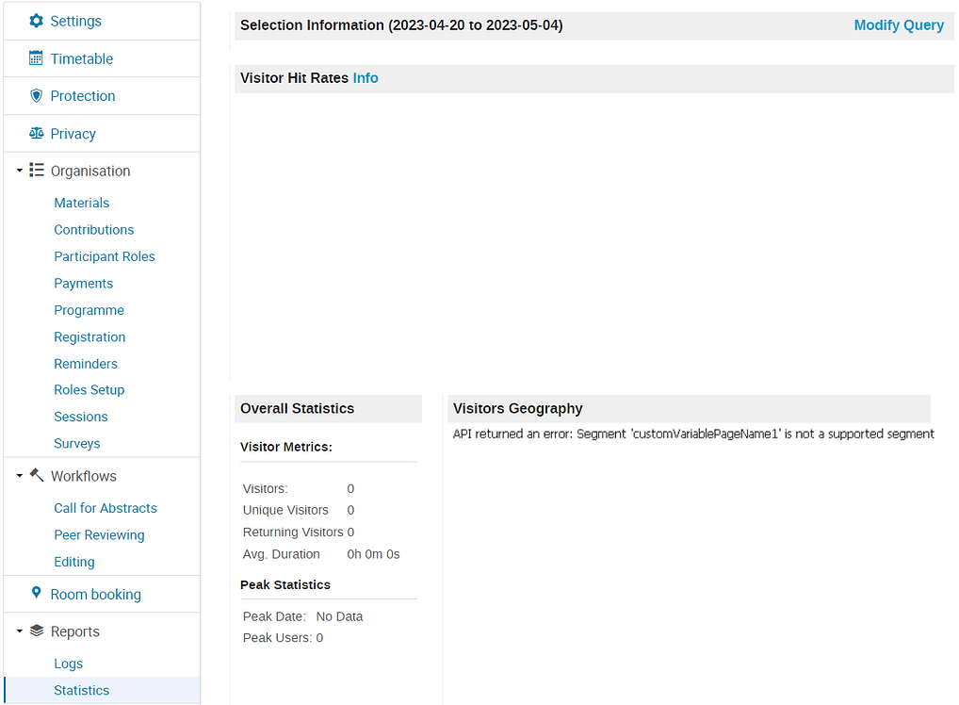Click the Peak Statistics label
Screen dimensions: 959x705
[285, 585]
